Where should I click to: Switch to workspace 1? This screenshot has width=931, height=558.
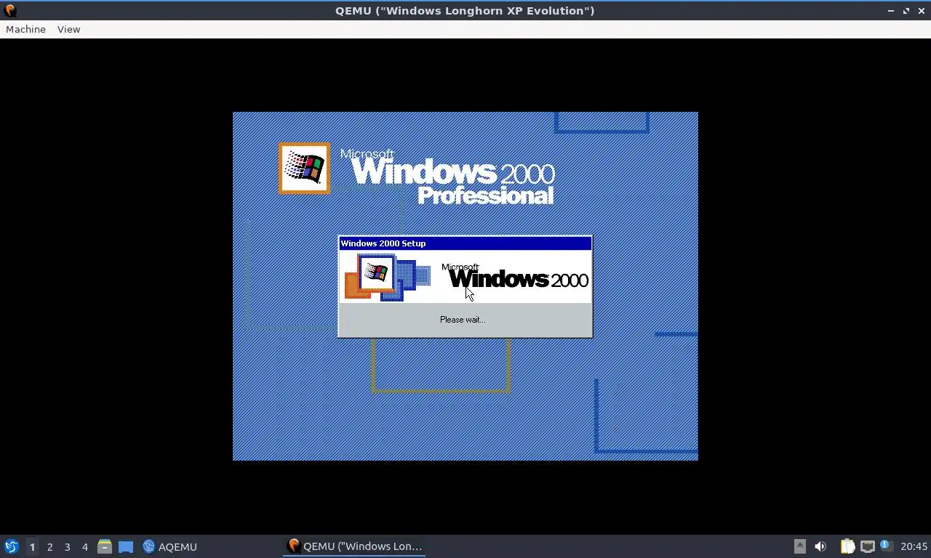pos(32,546)
